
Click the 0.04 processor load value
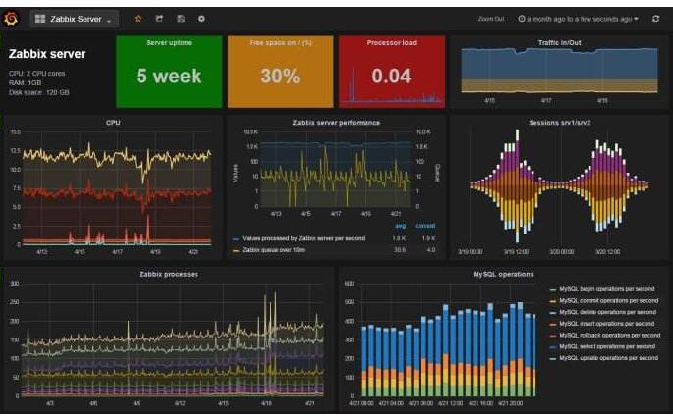pos(391,77)
